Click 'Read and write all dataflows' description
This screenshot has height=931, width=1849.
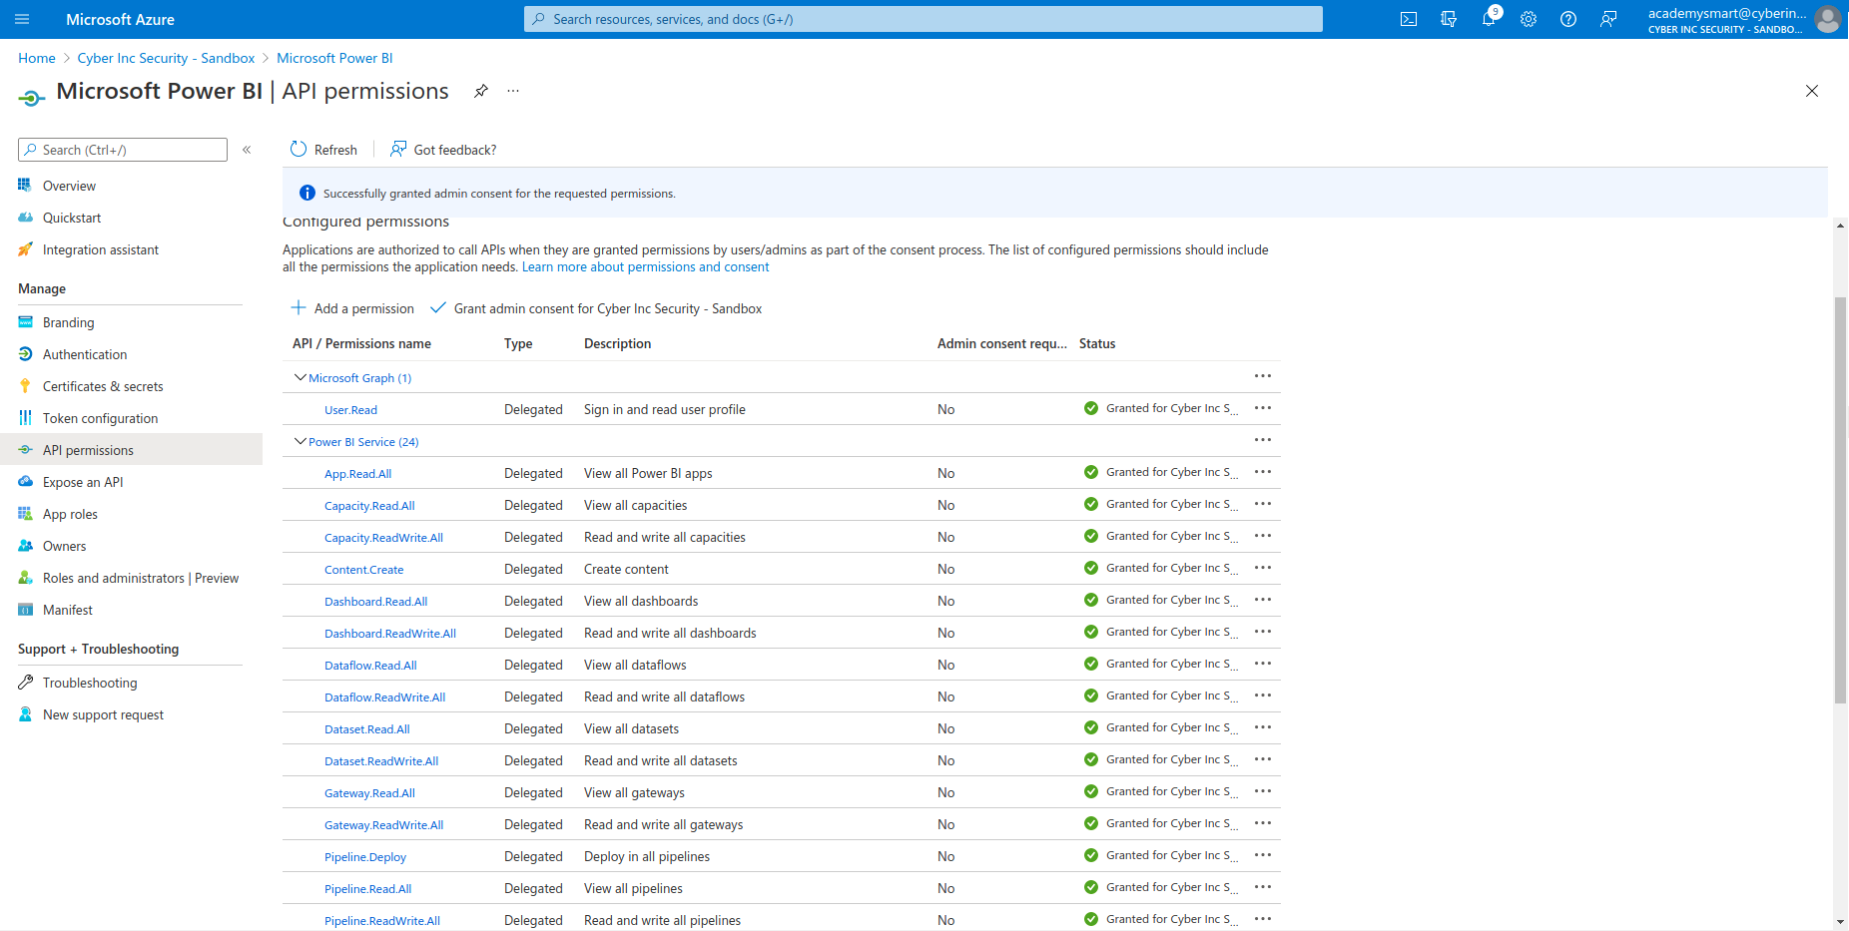tap(664, 697)
